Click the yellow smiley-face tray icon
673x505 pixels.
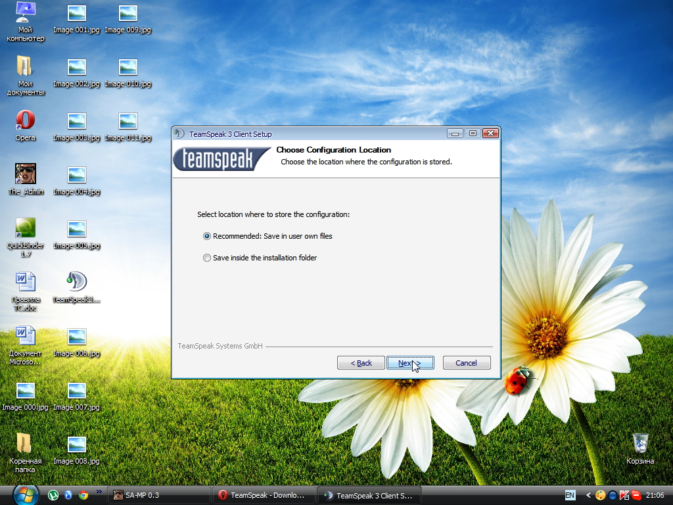click(x=601, y=495)
